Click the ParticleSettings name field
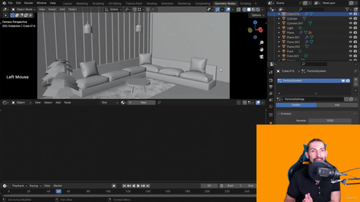This screenshot has width=360, height=202. (313, 99)
